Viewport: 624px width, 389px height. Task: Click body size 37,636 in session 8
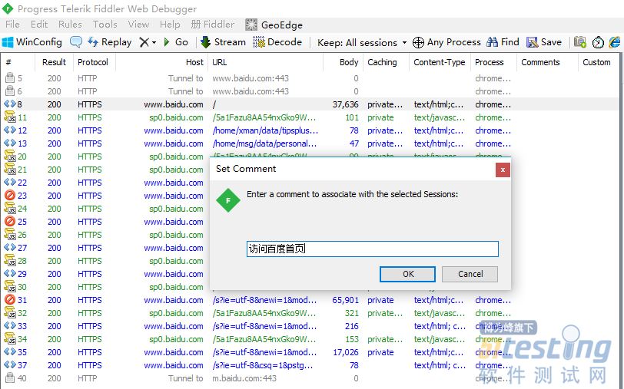click(x=345, y=104)
